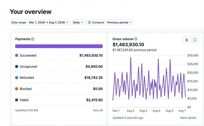Click the Aug 4 axis label
The image size is (204, 126).
pyautogui.click(x=156, y=111)
